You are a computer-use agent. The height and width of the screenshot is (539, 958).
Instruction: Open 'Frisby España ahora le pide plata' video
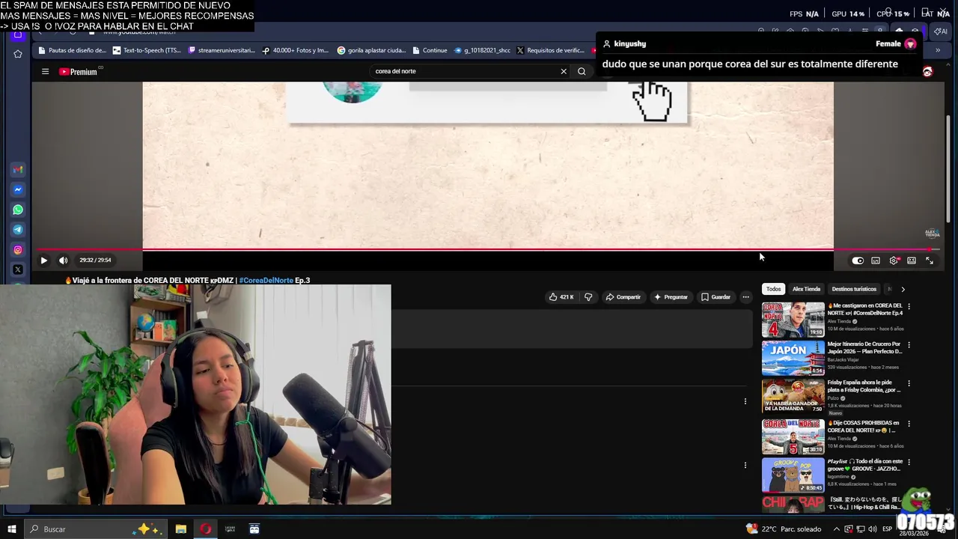pos(864,386)
